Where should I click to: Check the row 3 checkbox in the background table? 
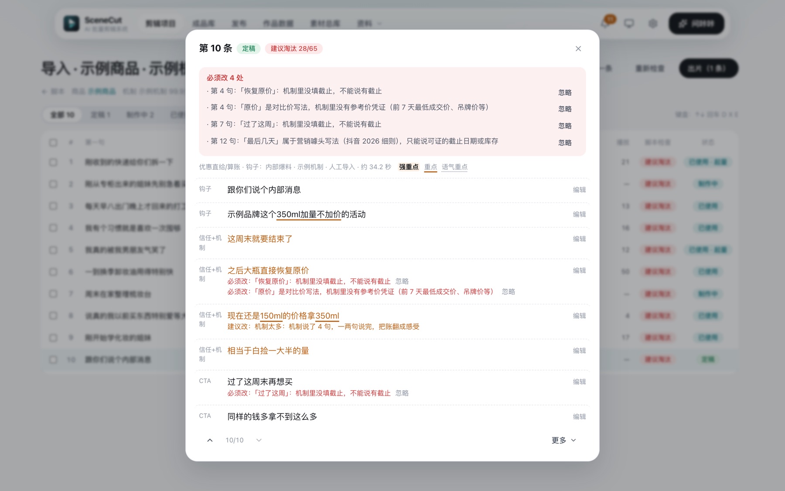pos(53,206)
